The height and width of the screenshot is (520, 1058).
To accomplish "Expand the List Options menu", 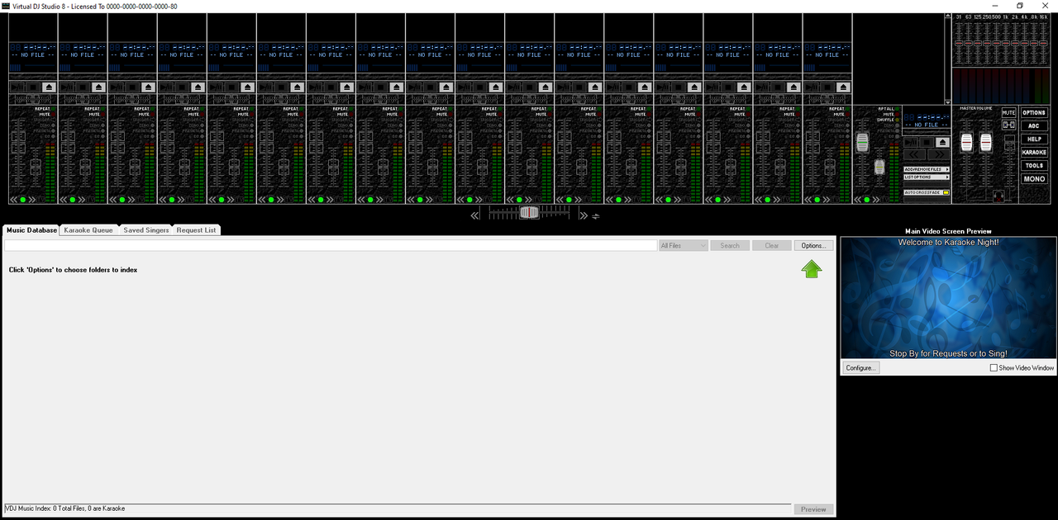I will [927, 177].
